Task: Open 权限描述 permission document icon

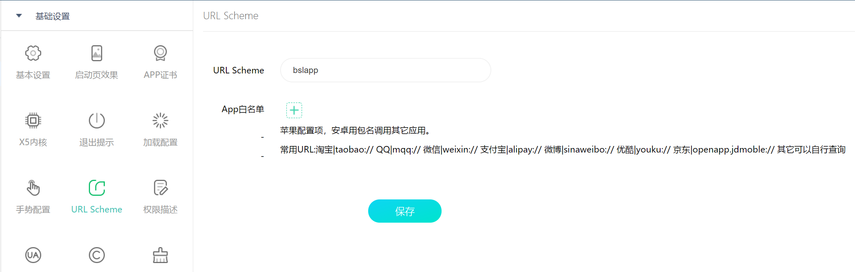Action: point(160,188)
